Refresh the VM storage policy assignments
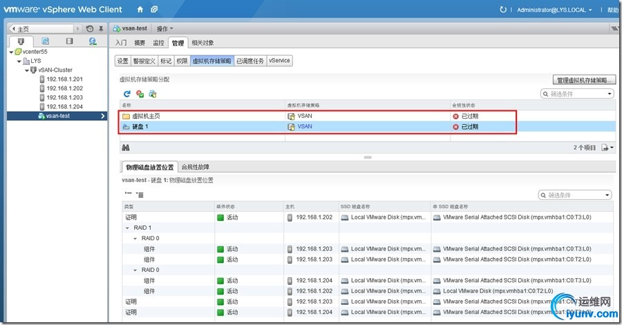The width and height of the screenshot is (622, 325). pyautogui.click(x=127, y=94)
